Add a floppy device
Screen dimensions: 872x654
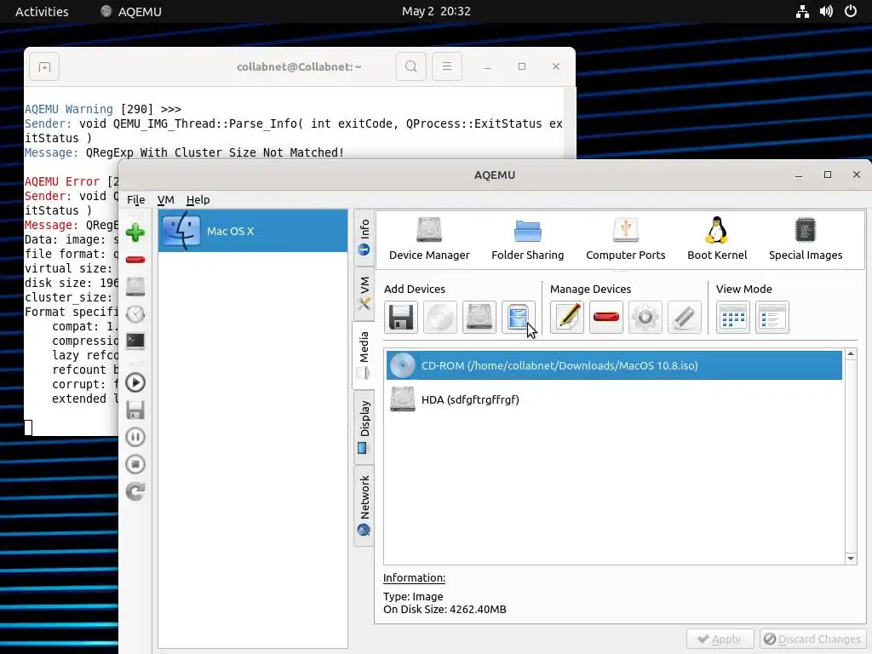[400, 318]
